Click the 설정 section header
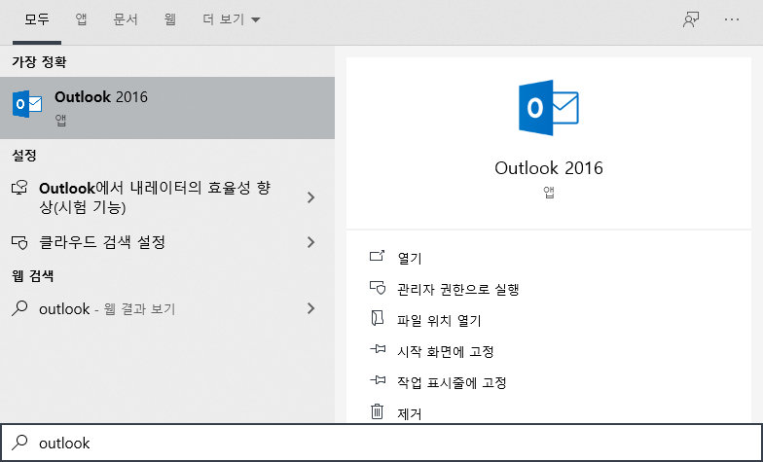 click(x=23, y=156)
